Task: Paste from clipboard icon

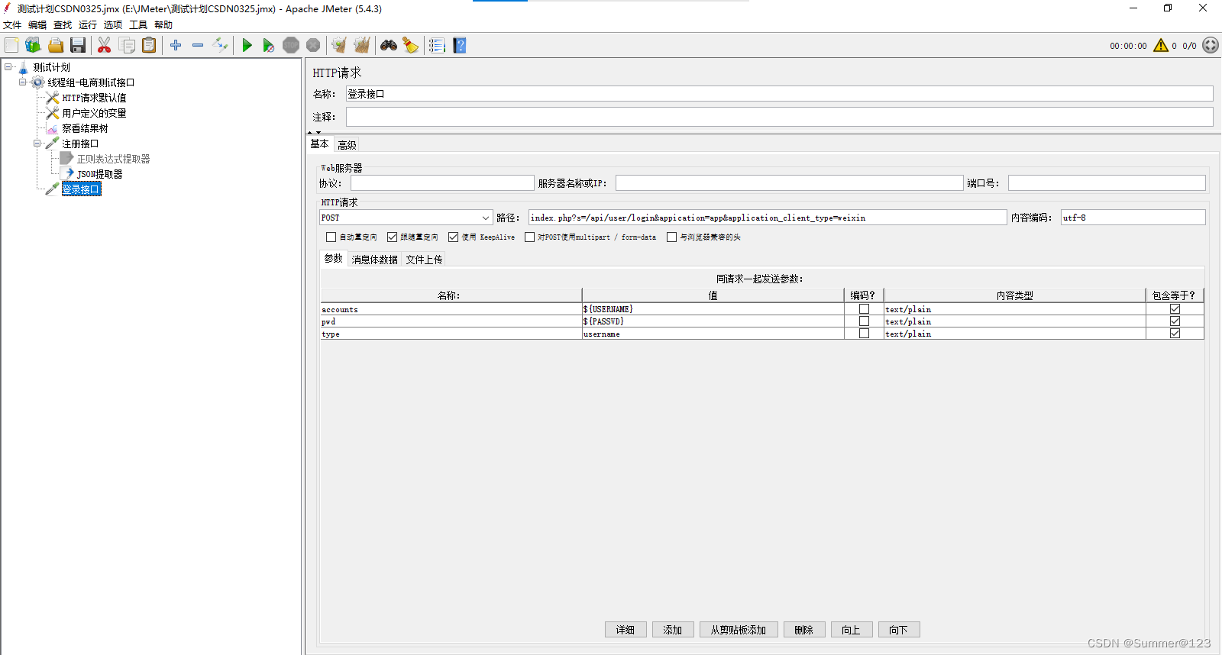Action: coord(149,45)
